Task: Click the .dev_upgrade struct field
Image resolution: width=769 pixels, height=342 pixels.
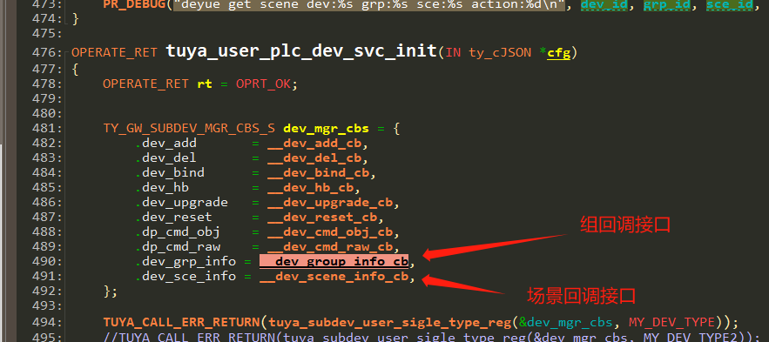Action: coord(182,203)
